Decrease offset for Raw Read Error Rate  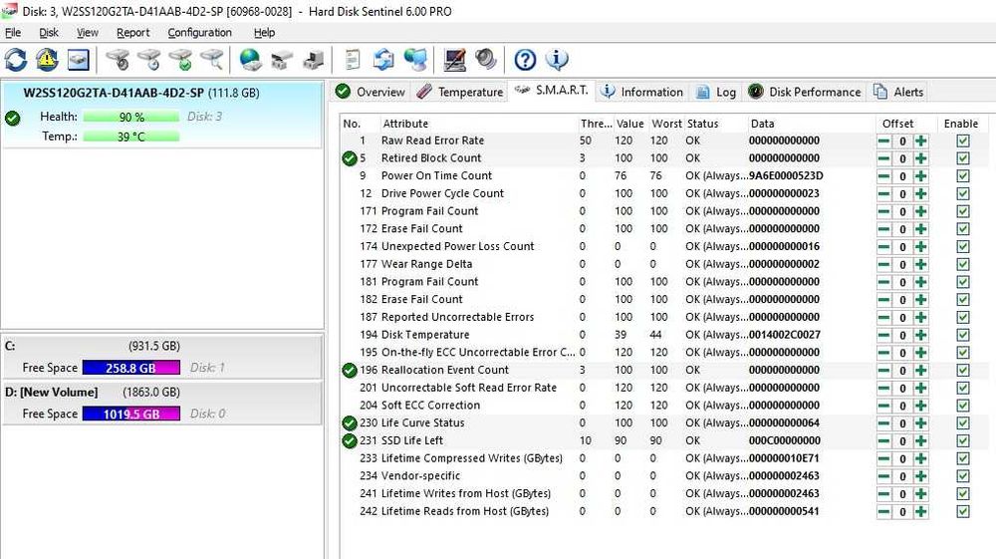tap(883, 141)
